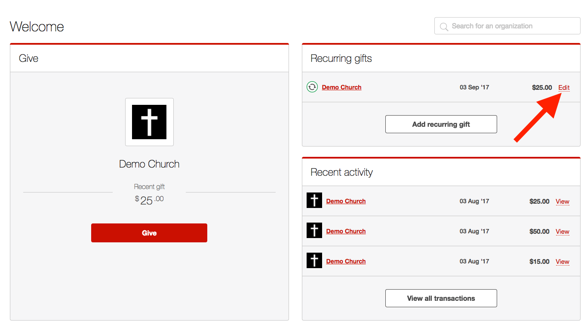Open Demo Church link for $15.00 activity

click(346, 261)
